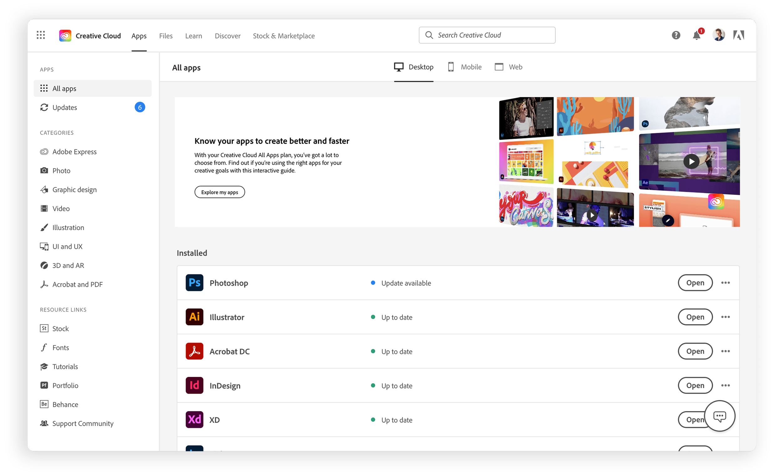The height and width of the screenshot is (474, 782).
Task: Open the Learn tab
Action: [x=194, y=36]
